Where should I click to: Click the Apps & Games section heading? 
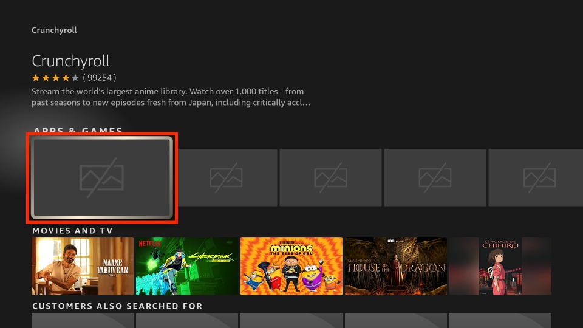click(x=78, y=131)
